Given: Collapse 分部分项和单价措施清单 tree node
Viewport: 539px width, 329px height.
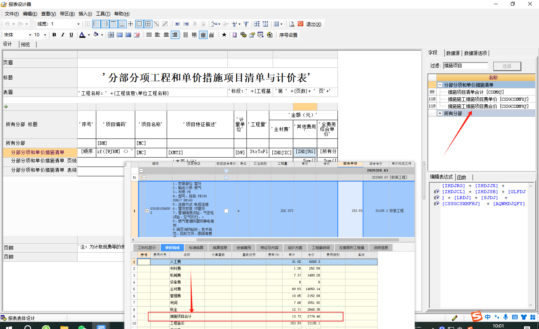Looking at the screenshot, I should pos(440,85).
